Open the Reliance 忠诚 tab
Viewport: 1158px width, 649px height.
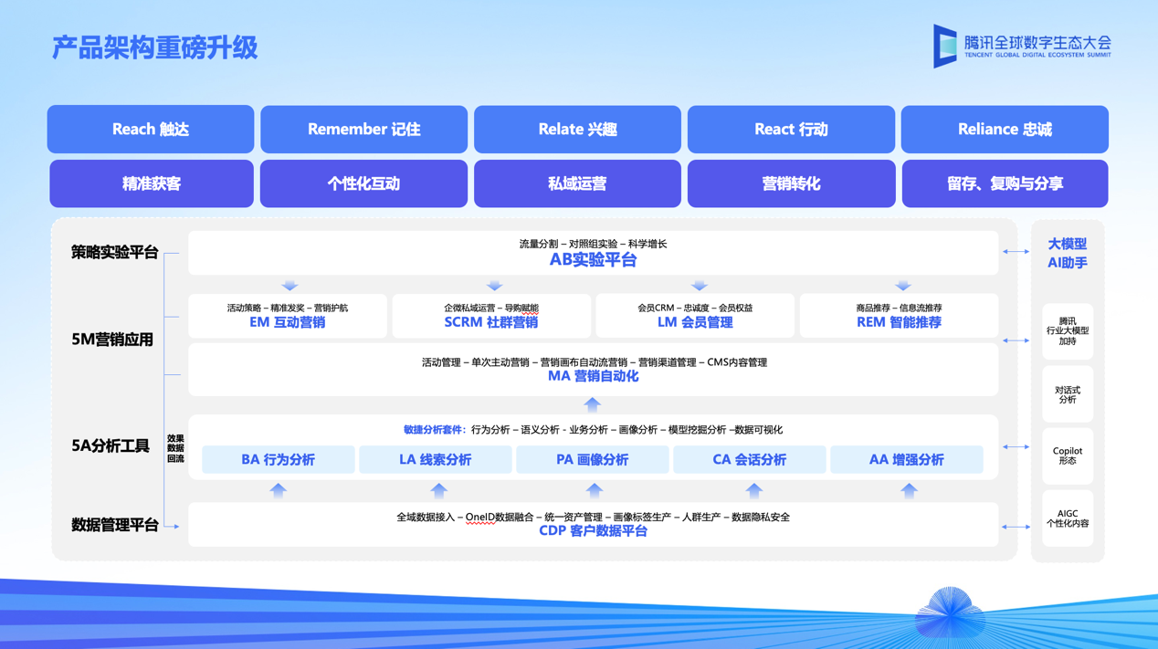click(x=1005, y=130)
